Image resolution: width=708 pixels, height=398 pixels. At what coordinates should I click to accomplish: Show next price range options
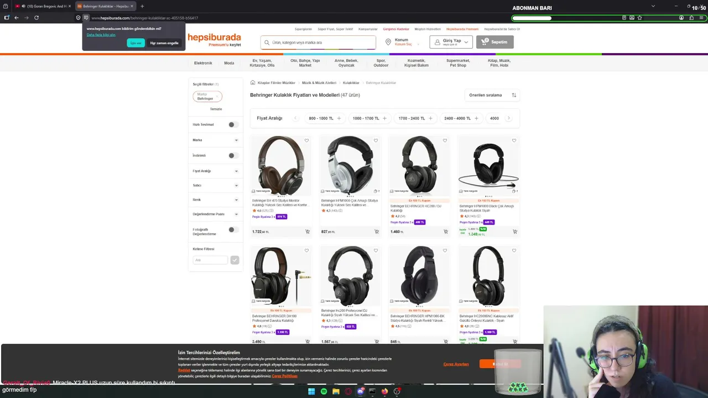pos(509,118)
